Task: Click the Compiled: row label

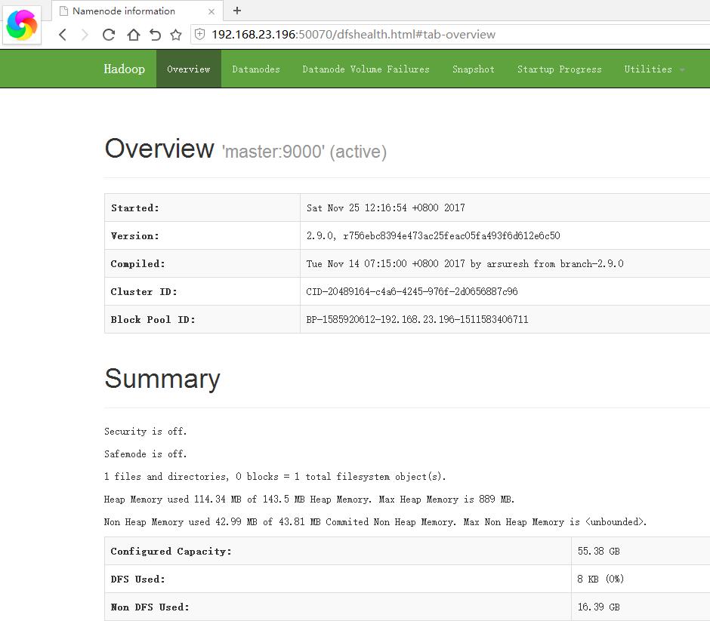Action: point(137,263)
